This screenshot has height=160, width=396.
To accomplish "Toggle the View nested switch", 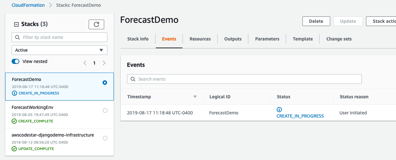I will (15, 61).
